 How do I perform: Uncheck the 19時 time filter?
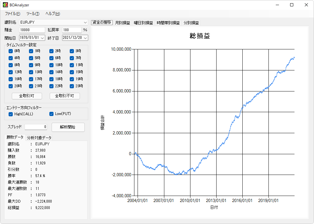point(72,79)
